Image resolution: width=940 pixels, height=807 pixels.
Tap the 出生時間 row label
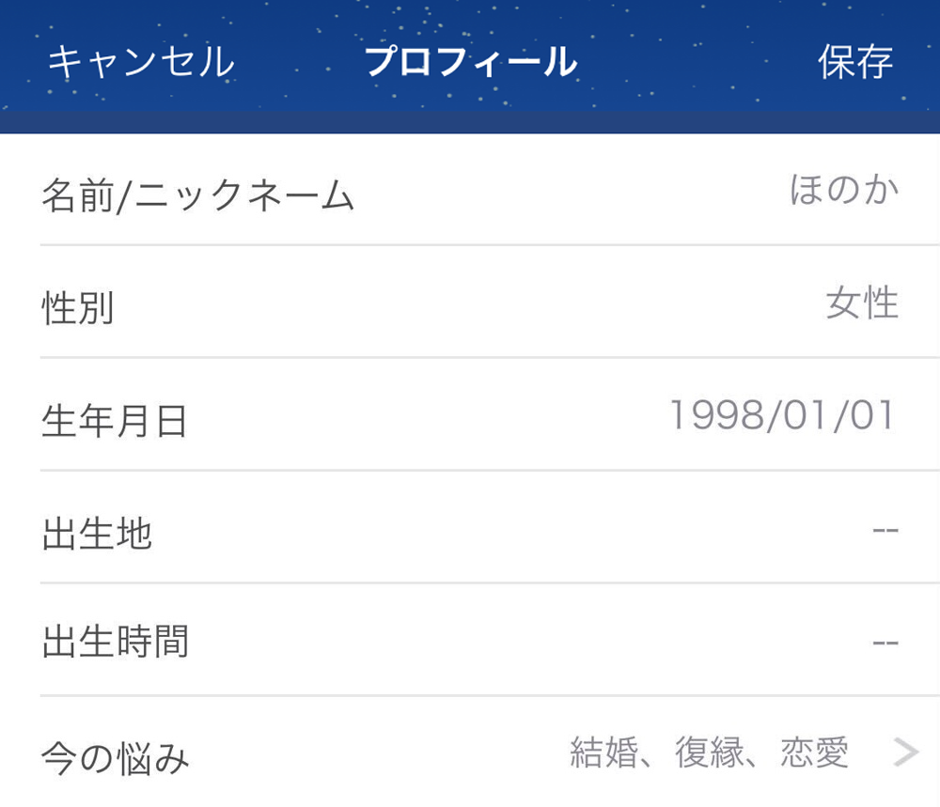pos(115,644)
